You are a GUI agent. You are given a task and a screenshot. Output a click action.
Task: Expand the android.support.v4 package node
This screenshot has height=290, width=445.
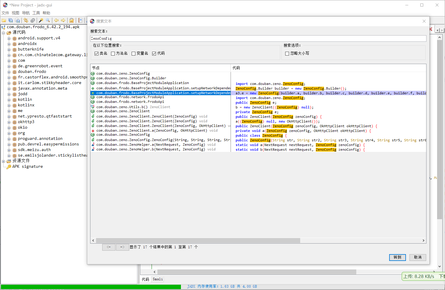tap(9, 38)
